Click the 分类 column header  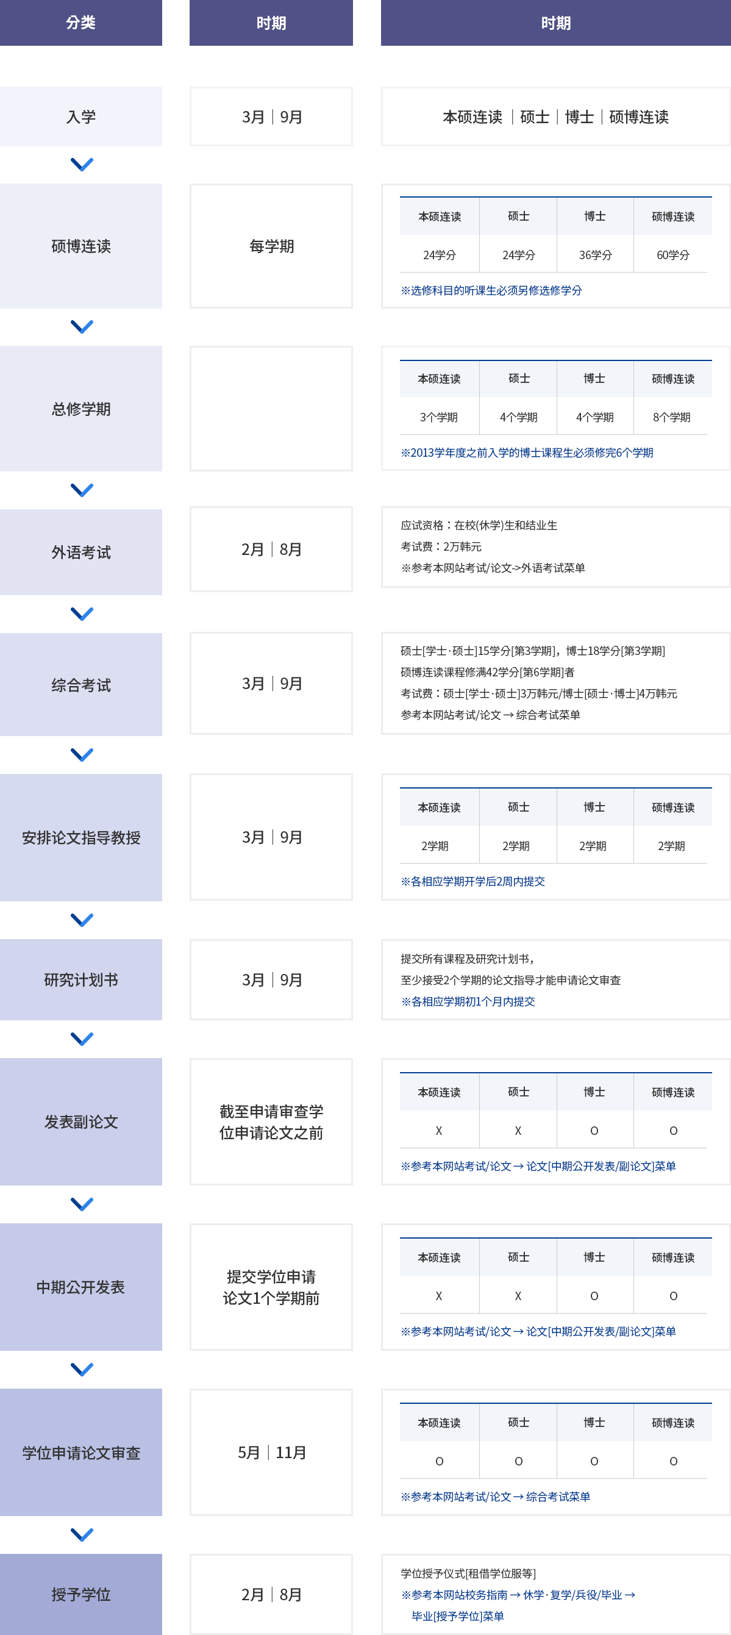[x=80, y=23]
